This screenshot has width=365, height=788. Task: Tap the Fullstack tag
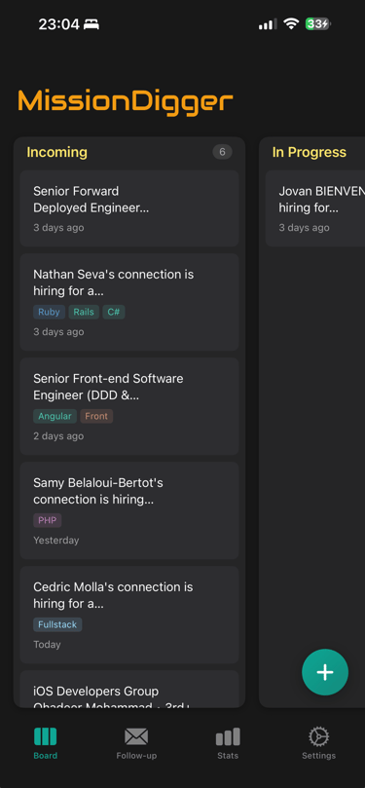tap(57, 624)
